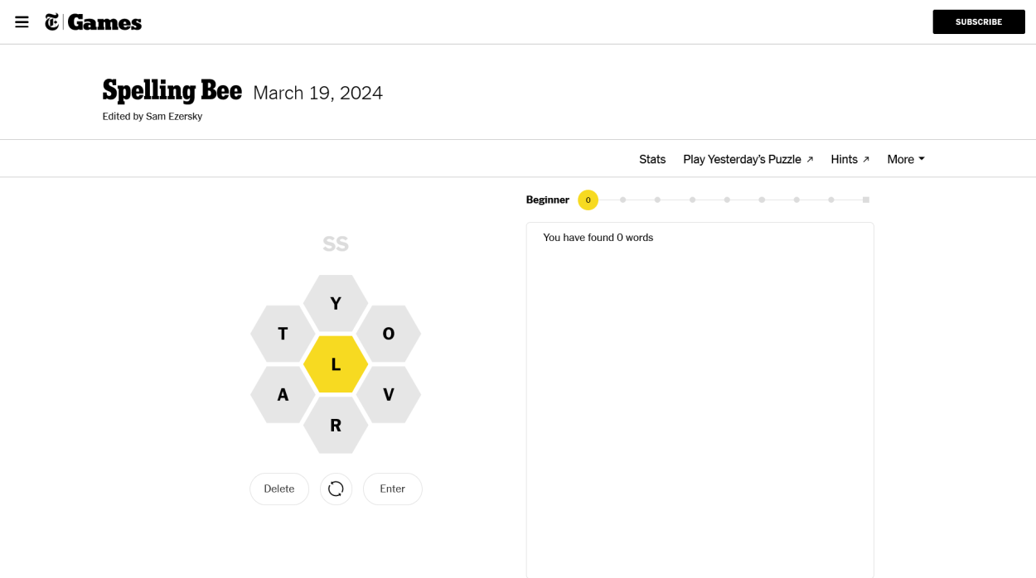Select the letter T hexagon
Image resolution: width=1036 pixels, height=578 pixels.
(x=283, y=334)
